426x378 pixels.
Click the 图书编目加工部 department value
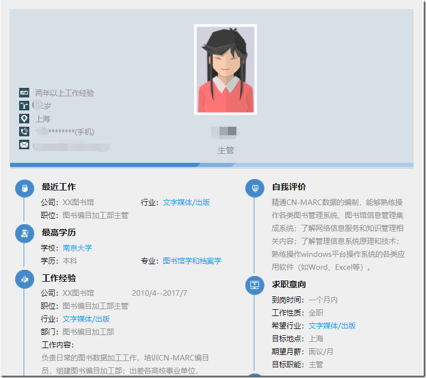click(88, 332)
